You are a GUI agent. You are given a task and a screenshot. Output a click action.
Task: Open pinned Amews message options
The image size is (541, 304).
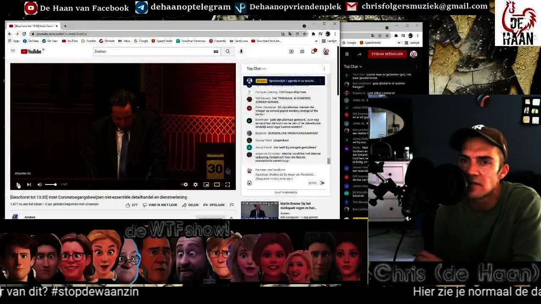tap(320, 81)
